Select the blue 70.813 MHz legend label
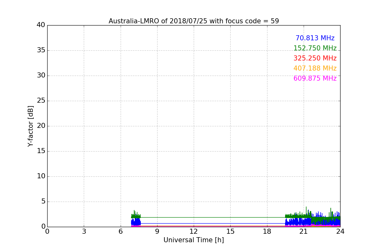 (315, 38)
